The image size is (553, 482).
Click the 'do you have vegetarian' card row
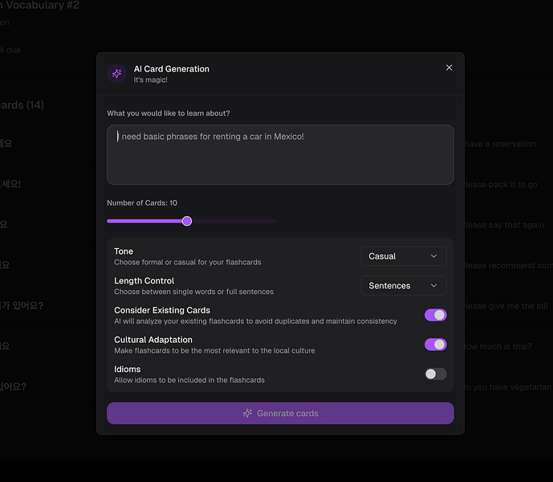[506, 387]
